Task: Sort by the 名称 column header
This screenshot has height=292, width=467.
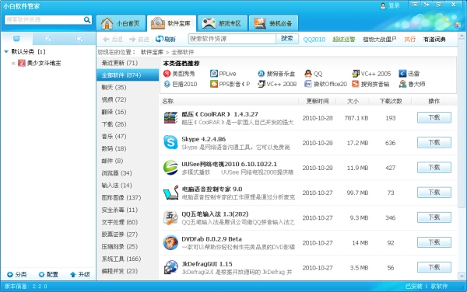Action: pyautogui.click(x=230, y=101)
